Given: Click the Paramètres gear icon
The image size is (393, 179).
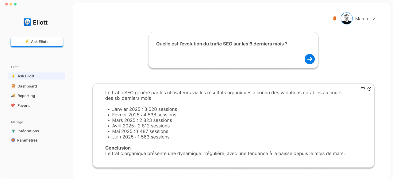Looking at the screenshot, I should [x=13, y=140].
